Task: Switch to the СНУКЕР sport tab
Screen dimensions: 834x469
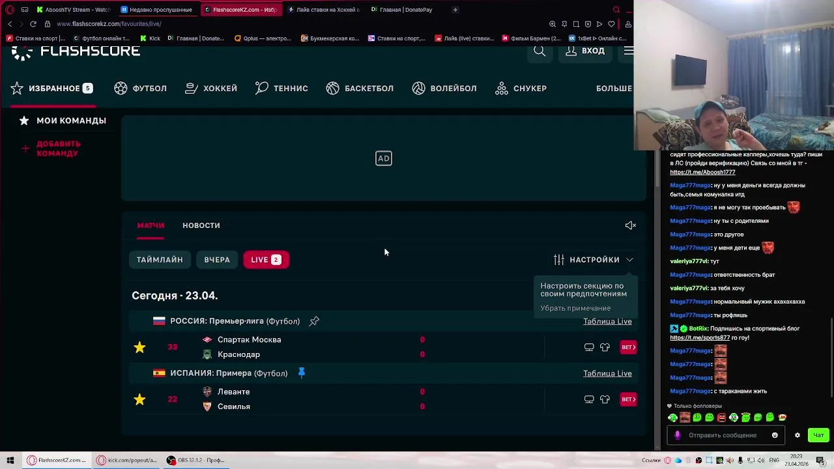Action: pos(521,88)
